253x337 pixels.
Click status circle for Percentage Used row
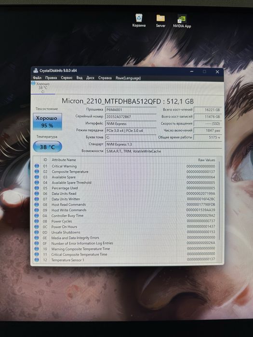pyautogui.click(x=37, y=188)
